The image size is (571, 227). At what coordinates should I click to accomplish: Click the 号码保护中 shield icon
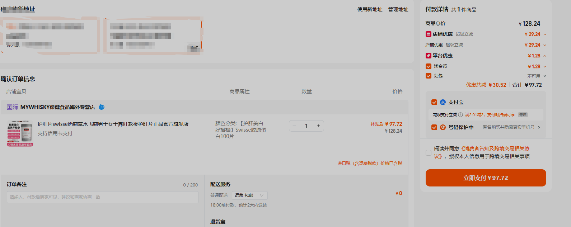tap(443, 127)
